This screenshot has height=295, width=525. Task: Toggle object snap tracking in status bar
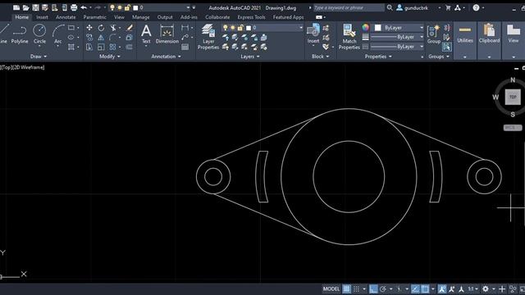415,288
